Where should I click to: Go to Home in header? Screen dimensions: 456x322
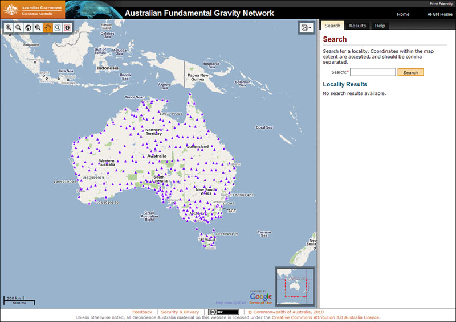403,14
